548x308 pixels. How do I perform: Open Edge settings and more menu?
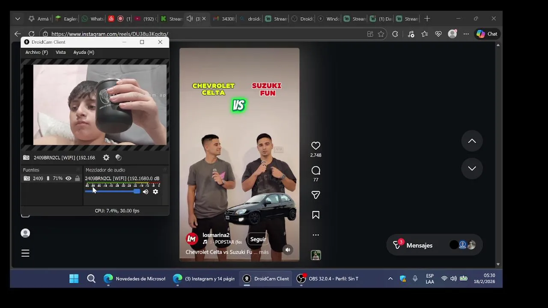[466, 34]
